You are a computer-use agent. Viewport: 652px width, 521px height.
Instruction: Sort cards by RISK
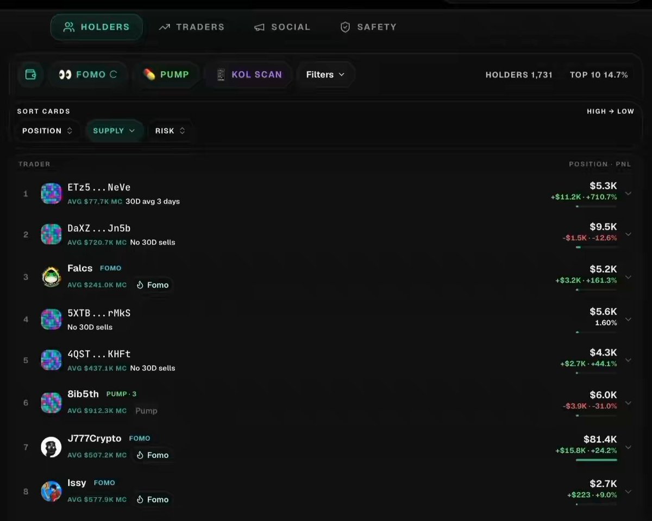[x=170, y=131]
